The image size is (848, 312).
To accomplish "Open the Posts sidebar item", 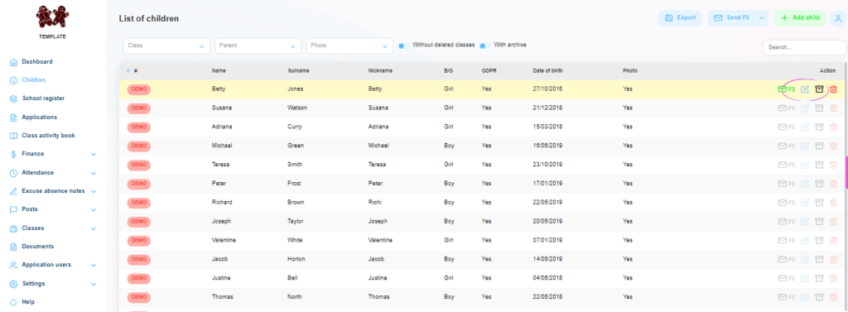I will 30,209.
